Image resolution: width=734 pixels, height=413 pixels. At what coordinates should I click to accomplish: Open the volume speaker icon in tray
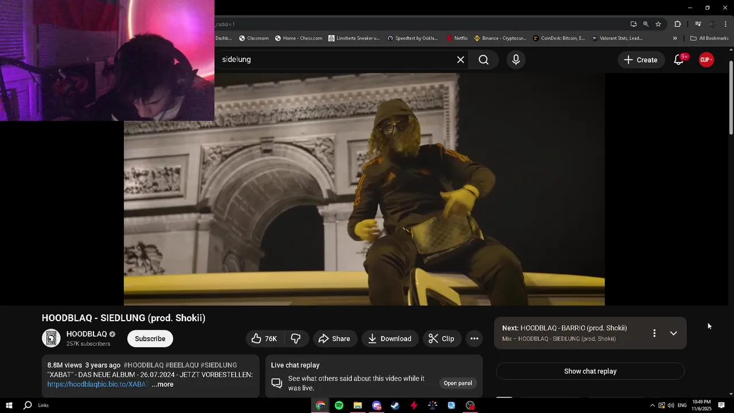[x=671, y=406]
